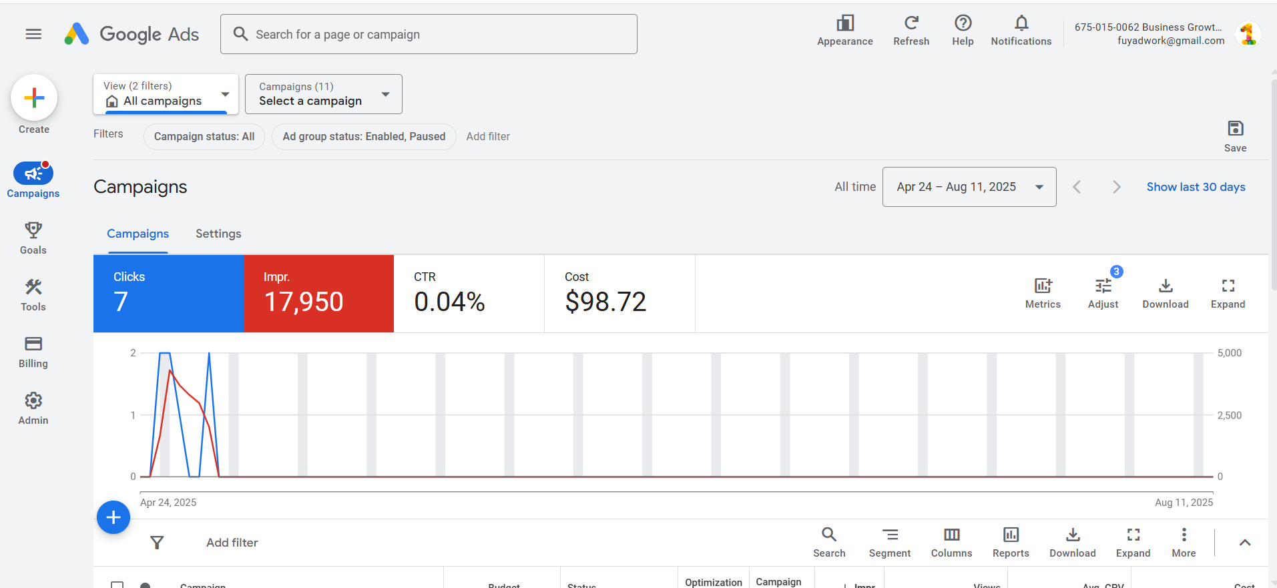Open the Notifications bell

pyautogui.click(x=1021, y=24)
